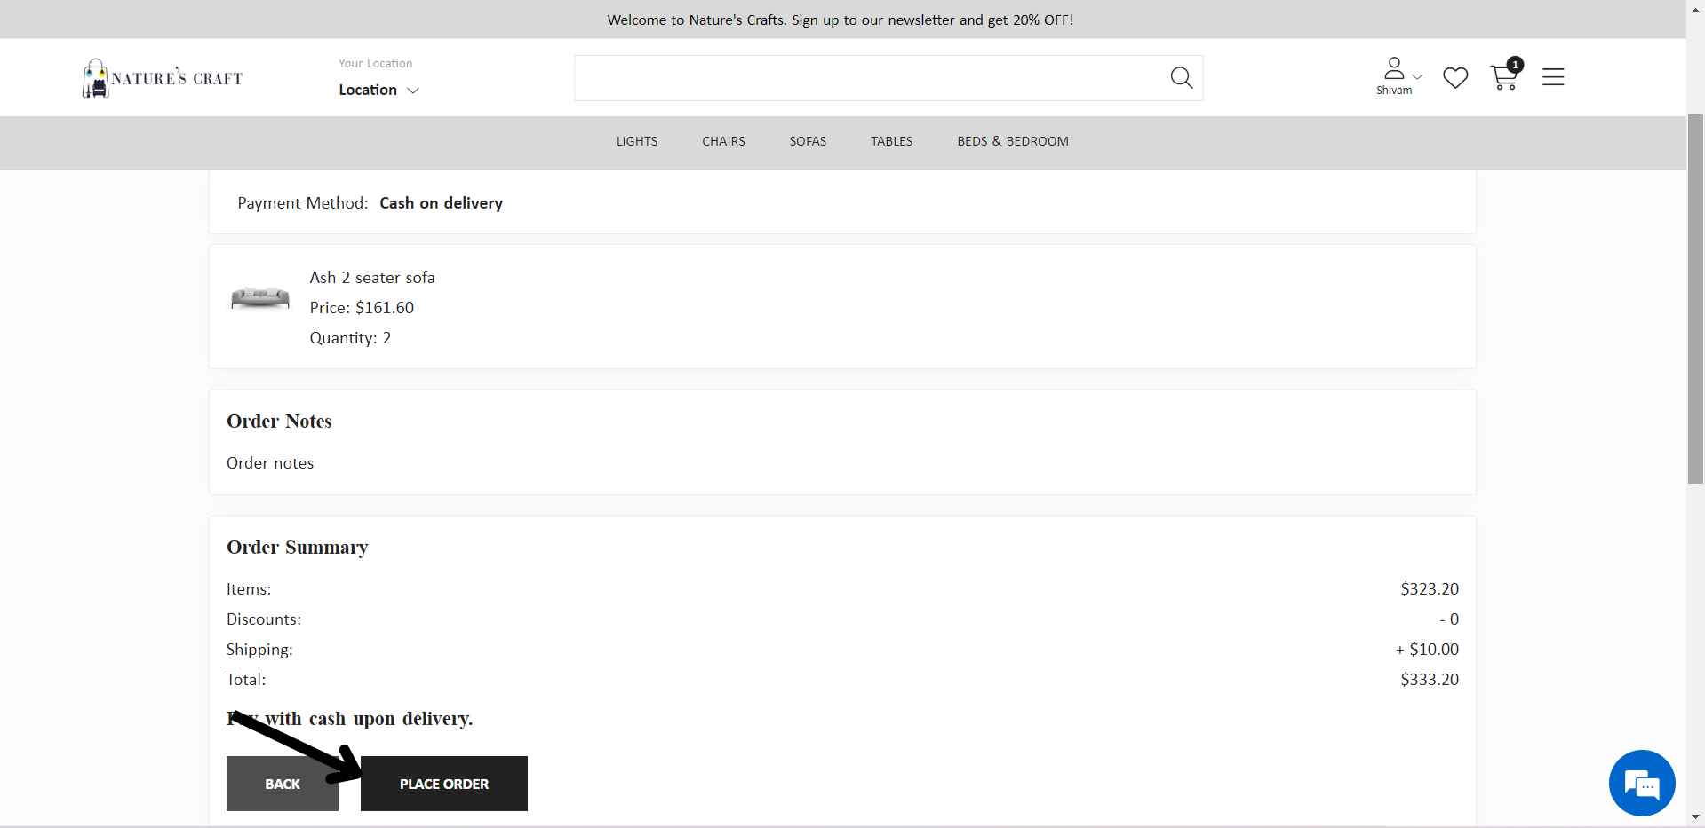Screen dimensions: 1705x828
Task: Expand the account chevron next to Shivam
Action: pos(1418,76)
